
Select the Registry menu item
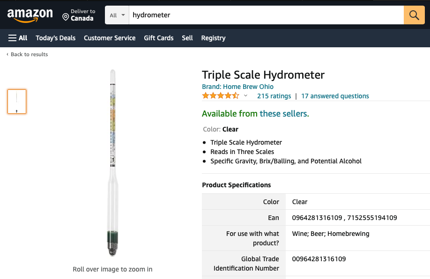point(213,38)
